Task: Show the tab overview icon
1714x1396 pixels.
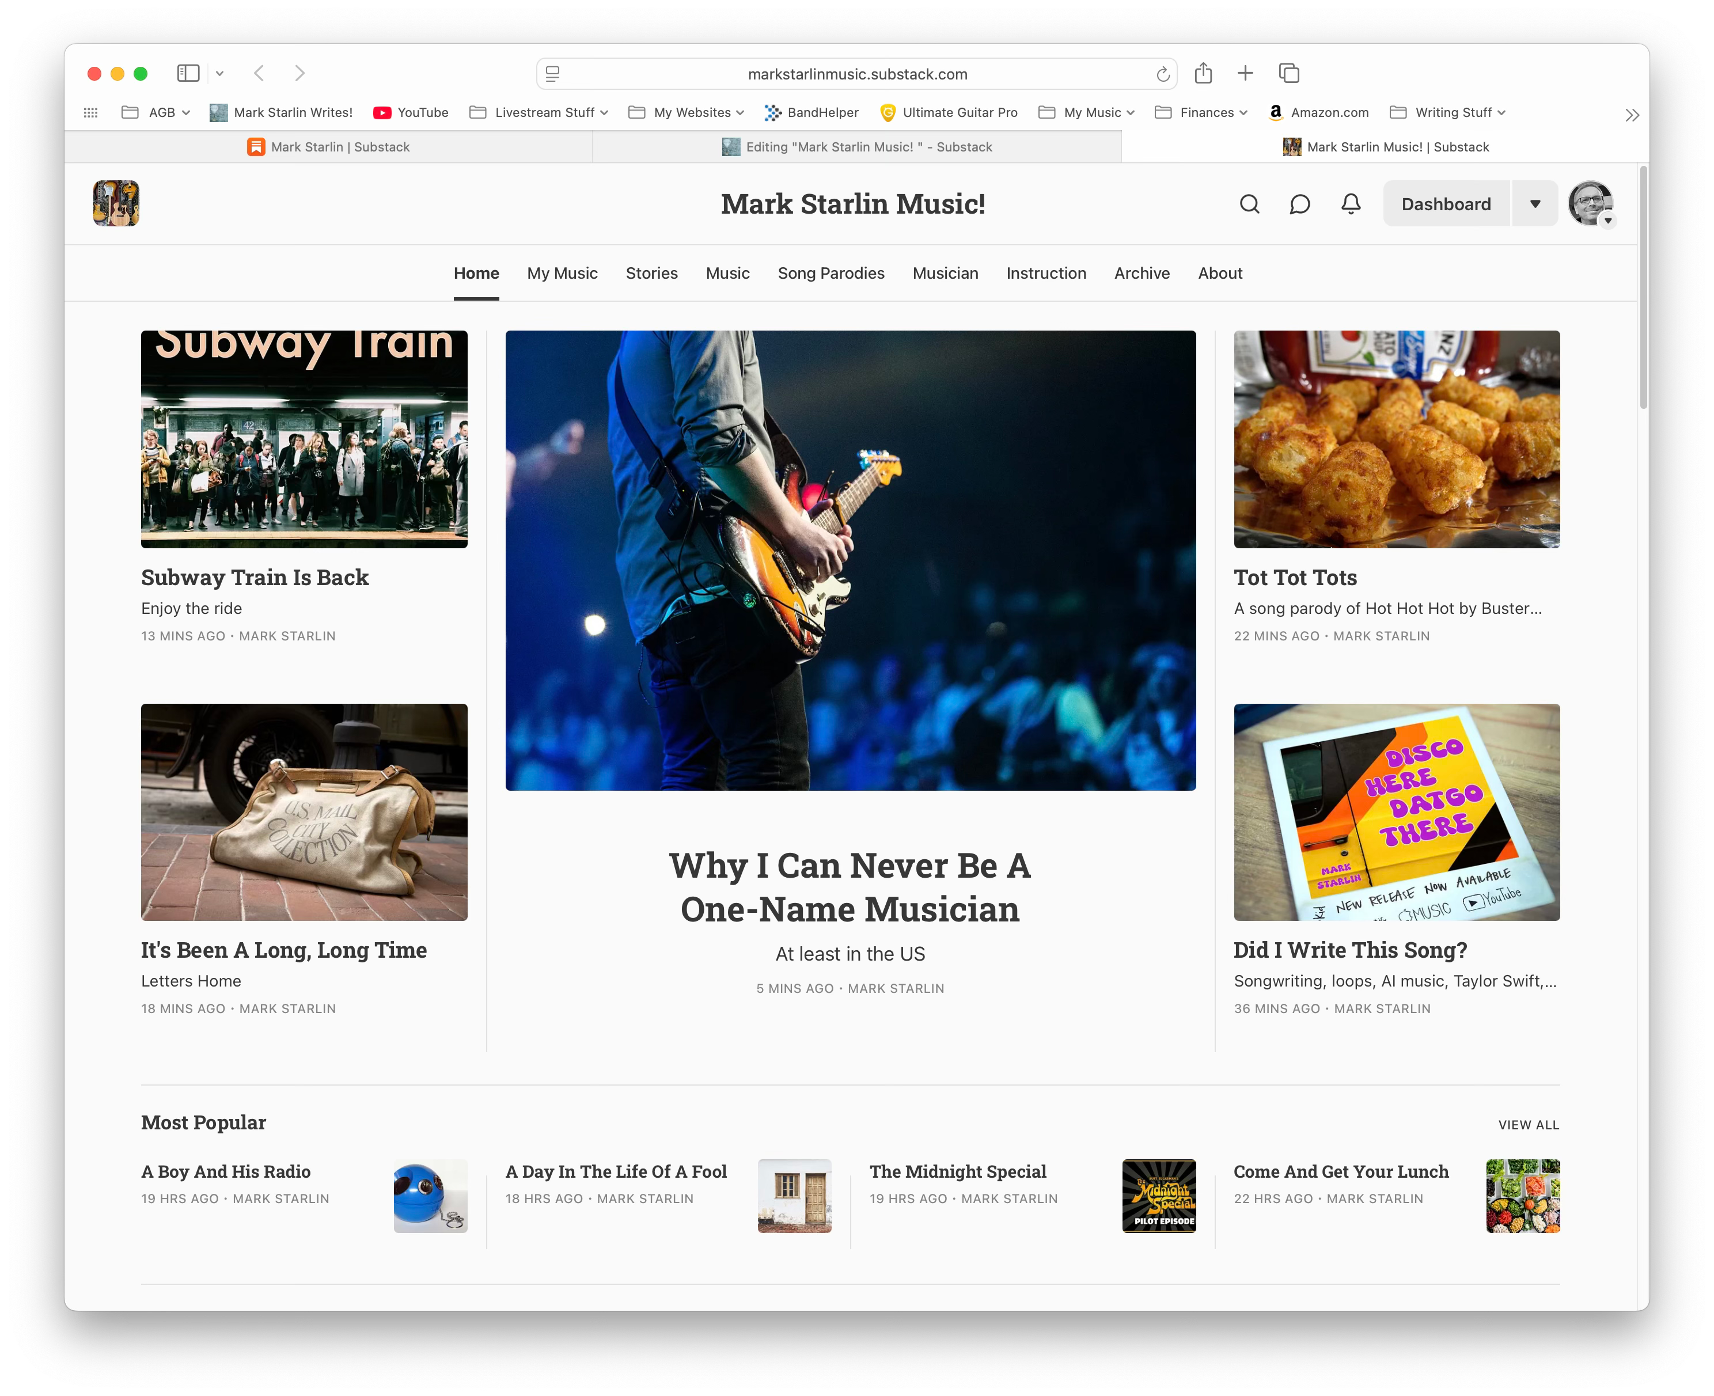Action: 1288,74
